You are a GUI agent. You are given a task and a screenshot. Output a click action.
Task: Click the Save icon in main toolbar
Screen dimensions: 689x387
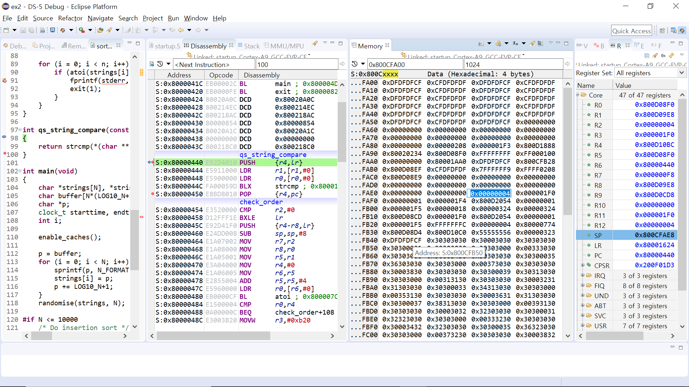[x=23, y=30]
